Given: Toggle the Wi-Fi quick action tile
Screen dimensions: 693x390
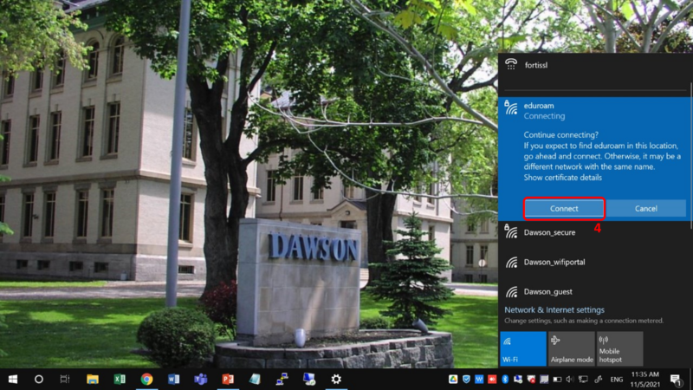Looking at the screenshot, I should pos(523,349).
